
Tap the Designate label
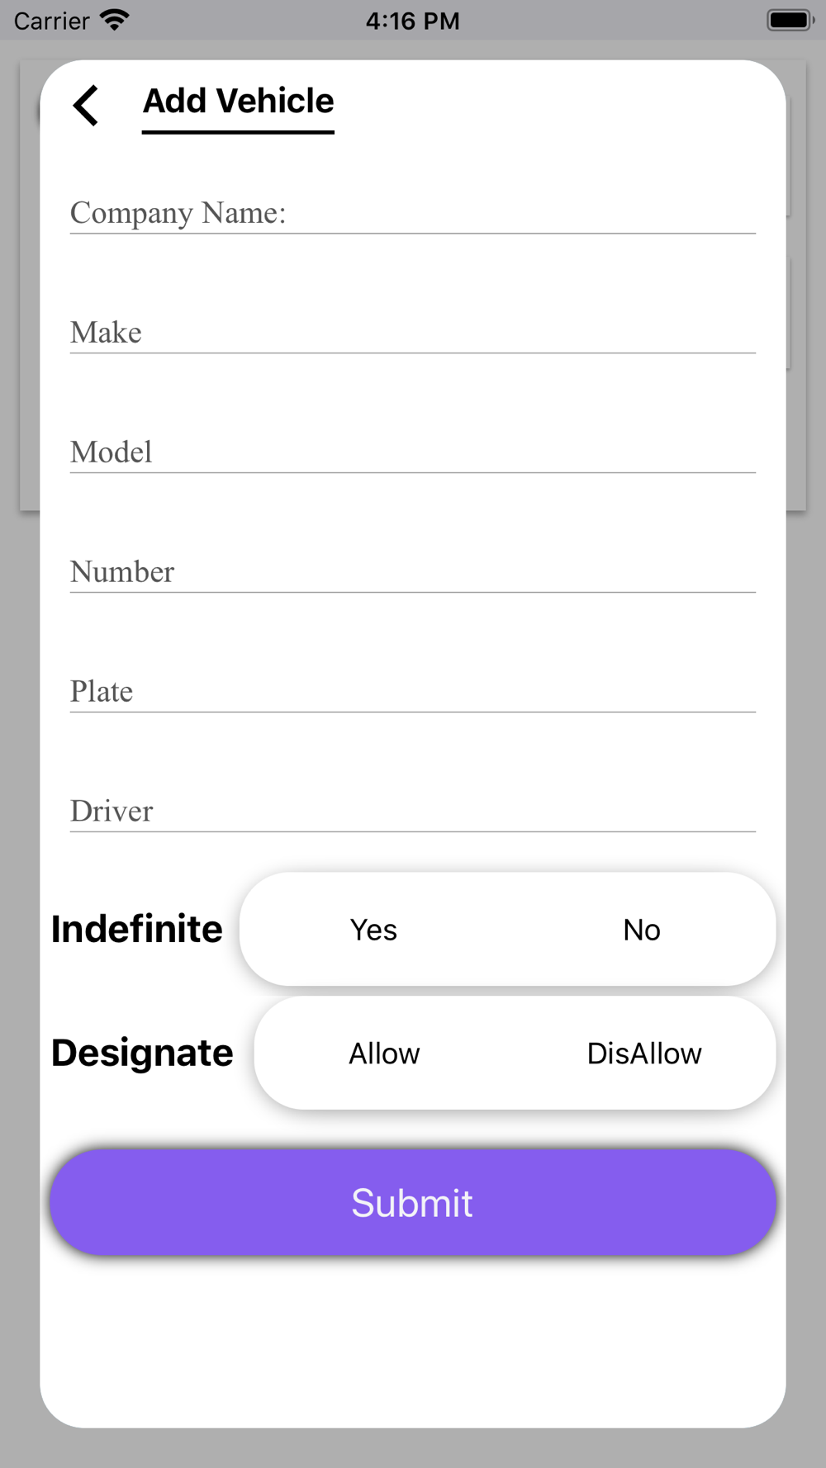(142, 1054)
